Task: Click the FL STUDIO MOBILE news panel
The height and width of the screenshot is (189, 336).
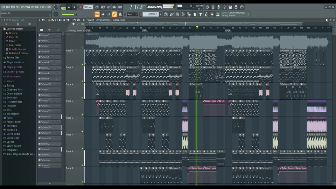Action: point(236,14)
